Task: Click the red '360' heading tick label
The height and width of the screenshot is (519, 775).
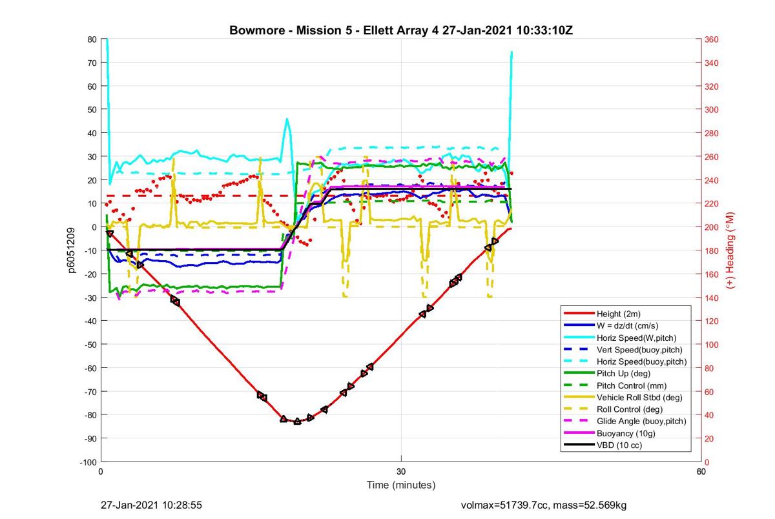Action: click(x=712, y=39)
